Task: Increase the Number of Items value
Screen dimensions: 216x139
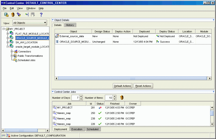Action: (115, 96)
